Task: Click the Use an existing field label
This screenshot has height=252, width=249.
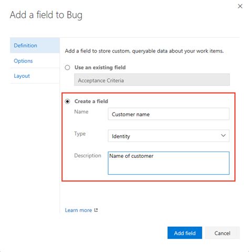Action: click(x=100, y=67)
